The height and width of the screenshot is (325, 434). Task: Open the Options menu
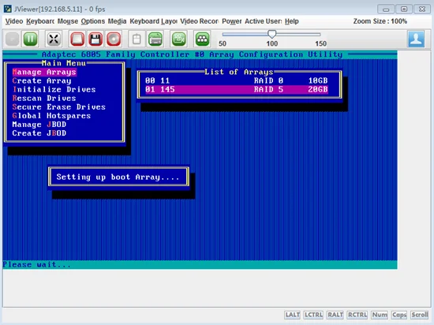(93, 21)
